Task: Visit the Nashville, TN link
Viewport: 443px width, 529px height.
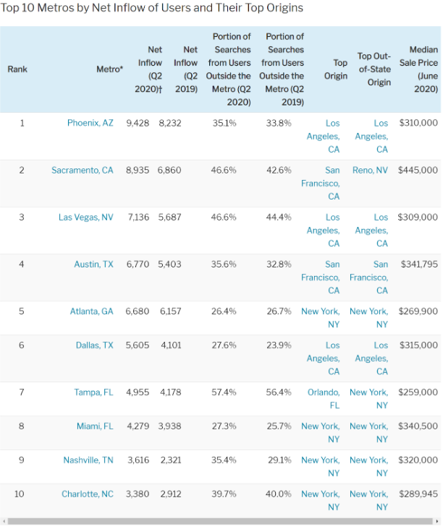Action: (88, 460)
